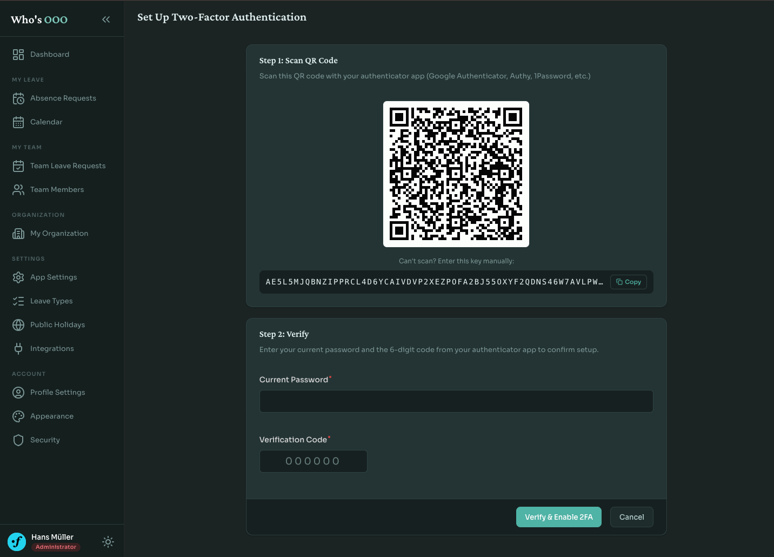This screenshot has width=774, height=557.
Task: Click the Absence Requests calendar-clock icon
Action: (18, 98)
